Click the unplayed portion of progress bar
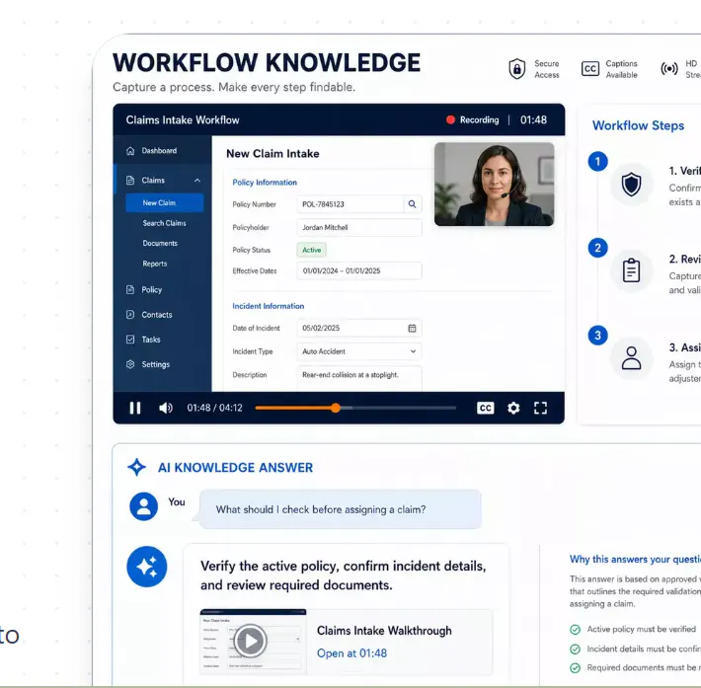This screenshot has height=688, width=701. pyautogui.click(x=398, y=408)
